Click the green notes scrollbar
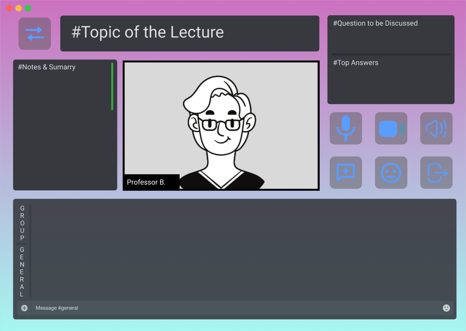The height and width of the screenshot is (331, 466). click(112, 86)
